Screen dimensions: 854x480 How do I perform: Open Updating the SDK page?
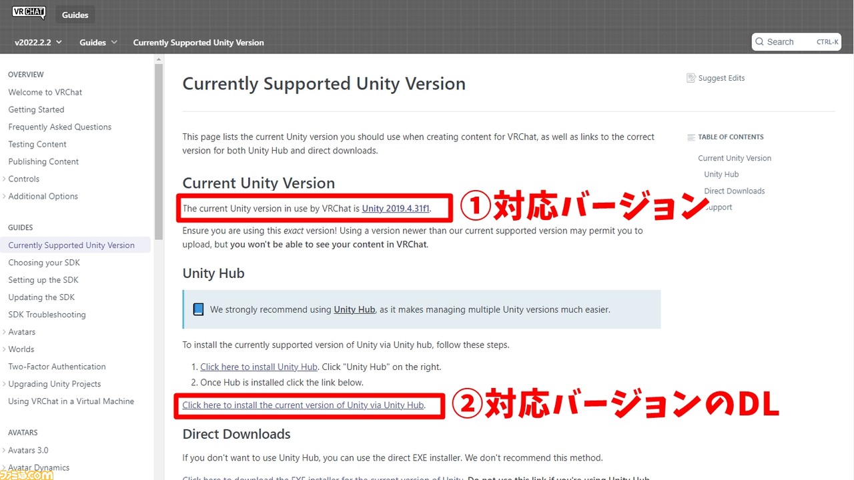click(x=41, y=297)
